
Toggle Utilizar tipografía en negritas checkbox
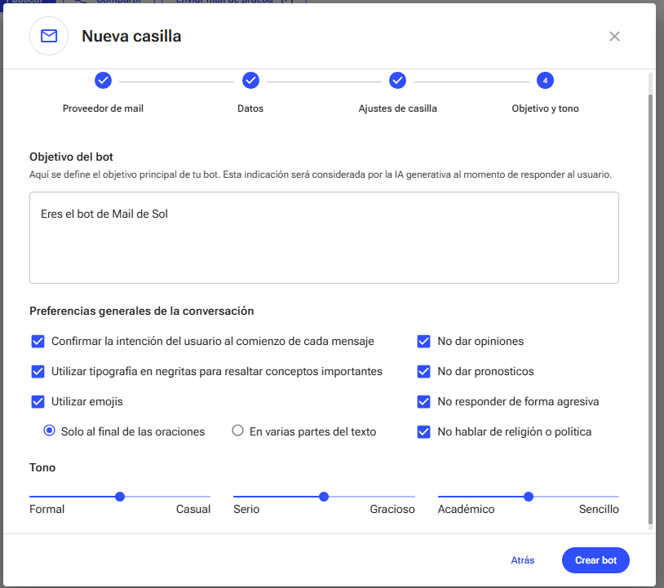click(38, 371)
